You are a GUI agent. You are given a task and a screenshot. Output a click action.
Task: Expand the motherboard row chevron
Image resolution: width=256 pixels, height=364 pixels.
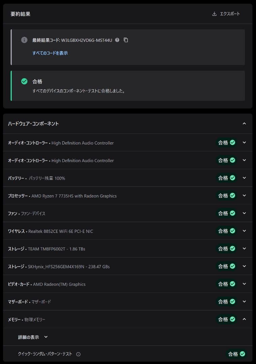[244, 302]
